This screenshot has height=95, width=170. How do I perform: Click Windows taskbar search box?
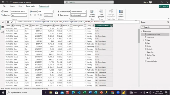(x=24, y=93)
